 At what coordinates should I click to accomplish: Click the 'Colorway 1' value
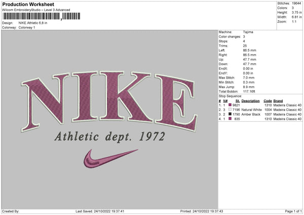coord(27,27)
